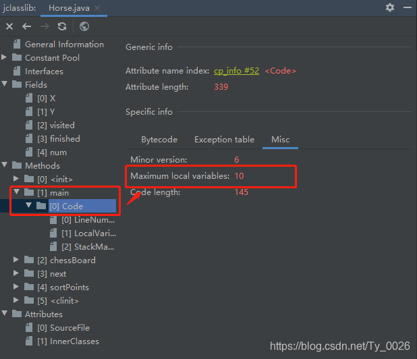The width and height of the screenshot is (417, 359).
Task: Select the [3] next method label
Action: coord(51,274)
